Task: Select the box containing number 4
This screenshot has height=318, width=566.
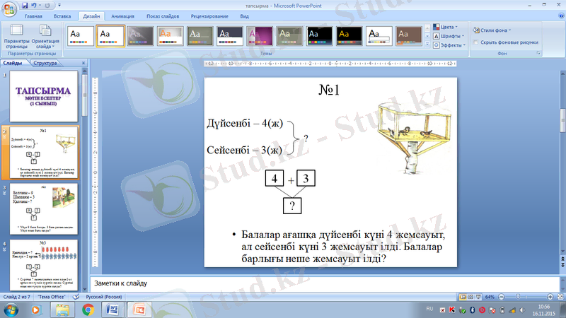Action: [x=275, y=178]
